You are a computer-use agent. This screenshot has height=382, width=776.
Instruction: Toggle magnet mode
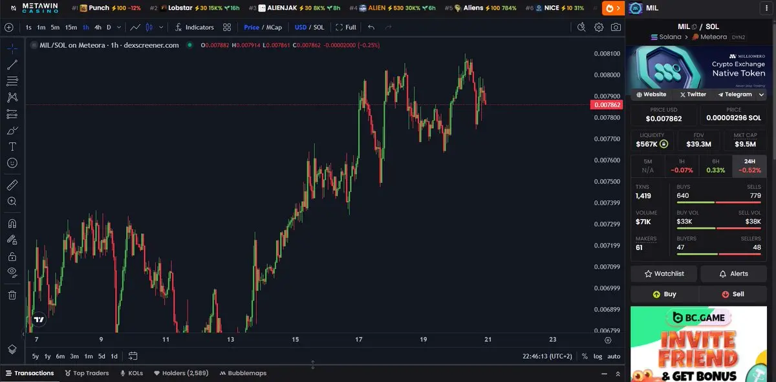coord(12,224)
